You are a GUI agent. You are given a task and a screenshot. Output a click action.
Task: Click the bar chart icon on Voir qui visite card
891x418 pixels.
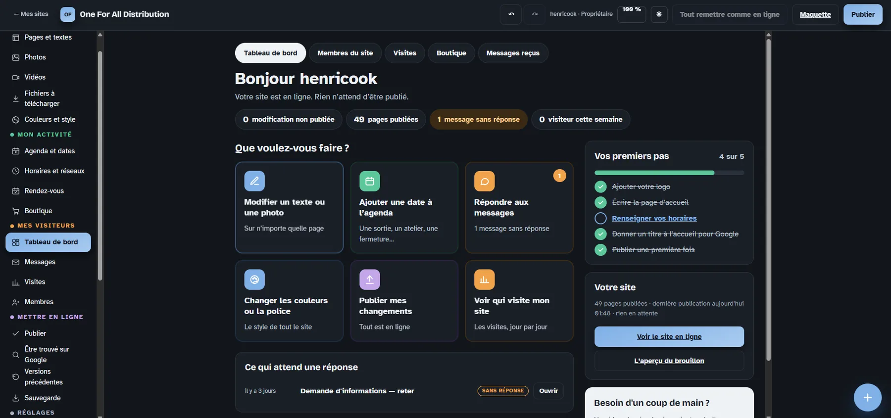[484, 279]
